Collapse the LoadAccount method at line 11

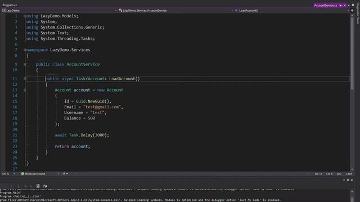point(25,79)
